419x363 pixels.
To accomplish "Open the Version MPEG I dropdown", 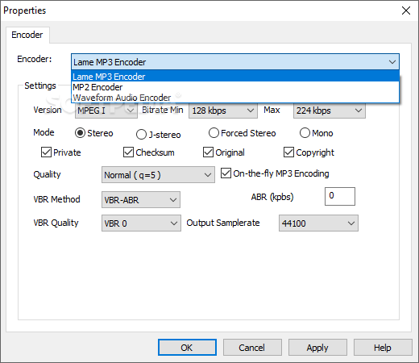I will point(106,111).
